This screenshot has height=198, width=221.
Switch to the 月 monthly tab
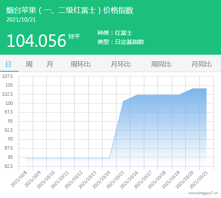pos(50,64)
